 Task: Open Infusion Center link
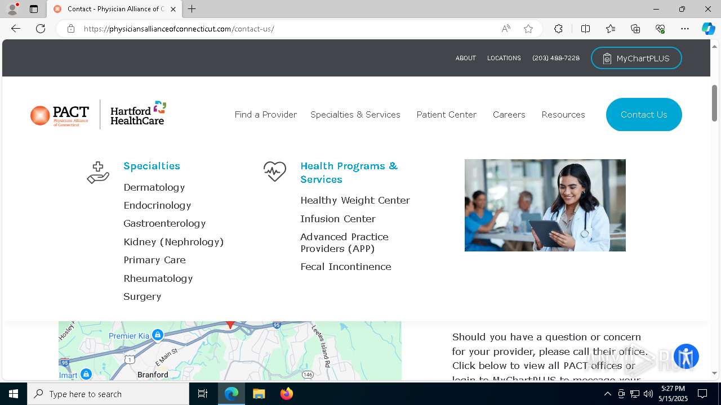click(338, 219)
